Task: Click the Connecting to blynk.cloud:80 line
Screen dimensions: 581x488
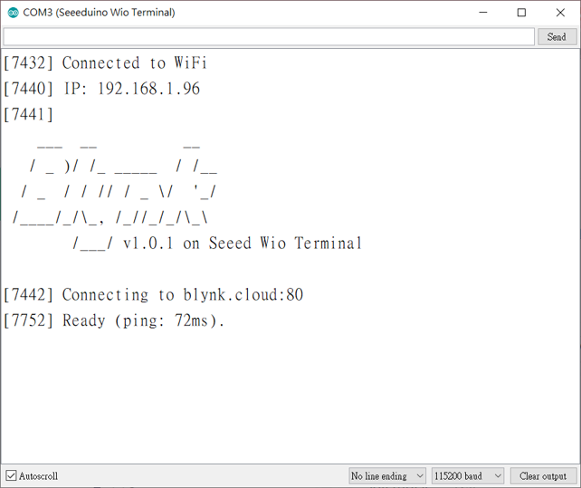Action: (x=153, y=295)
